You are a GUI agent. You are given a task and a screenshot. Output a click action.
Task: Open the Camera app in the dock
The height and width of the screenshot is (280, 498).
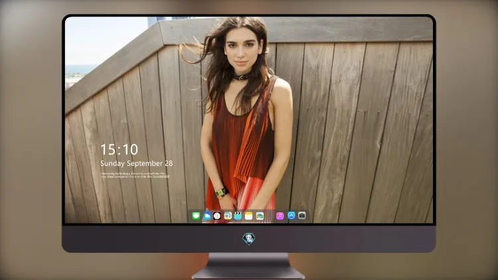301,216
